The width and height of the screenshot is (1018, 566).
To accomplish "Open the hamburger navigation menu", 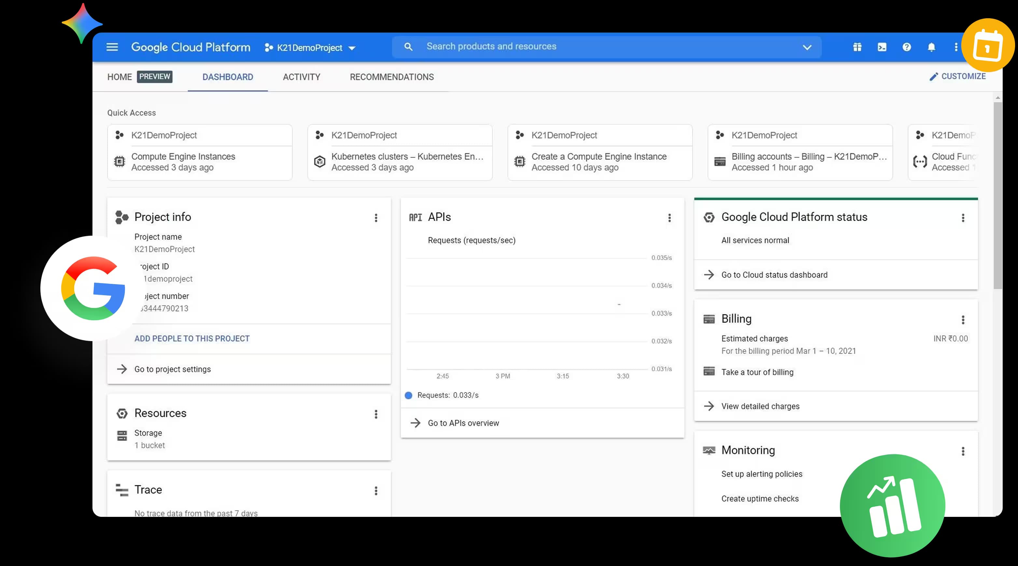I will pyautogui.click(x=112, y=47).
